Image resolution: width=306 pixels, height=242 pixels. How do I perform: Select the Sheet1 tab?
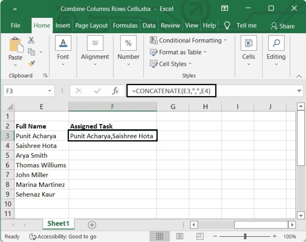pos(58,224)
